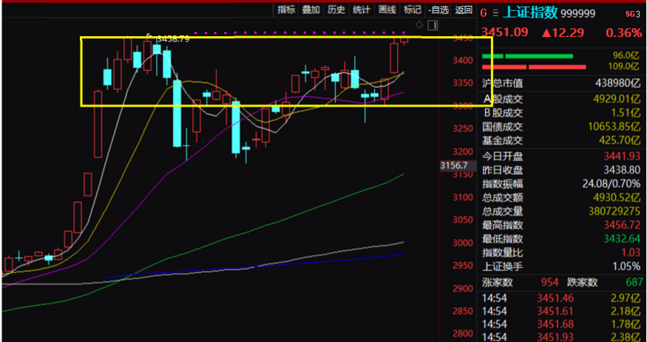Select the 14:54 tick at 3451.68

click(x=561, y=324)
